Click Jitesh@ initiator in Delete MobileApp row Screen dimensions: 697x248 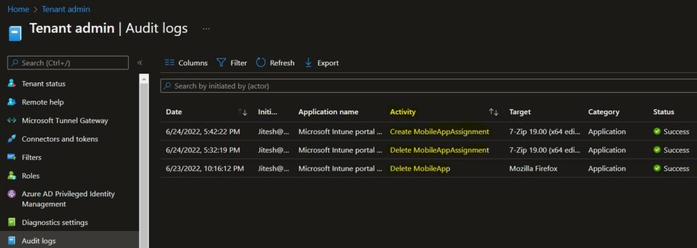click(274, 168)
